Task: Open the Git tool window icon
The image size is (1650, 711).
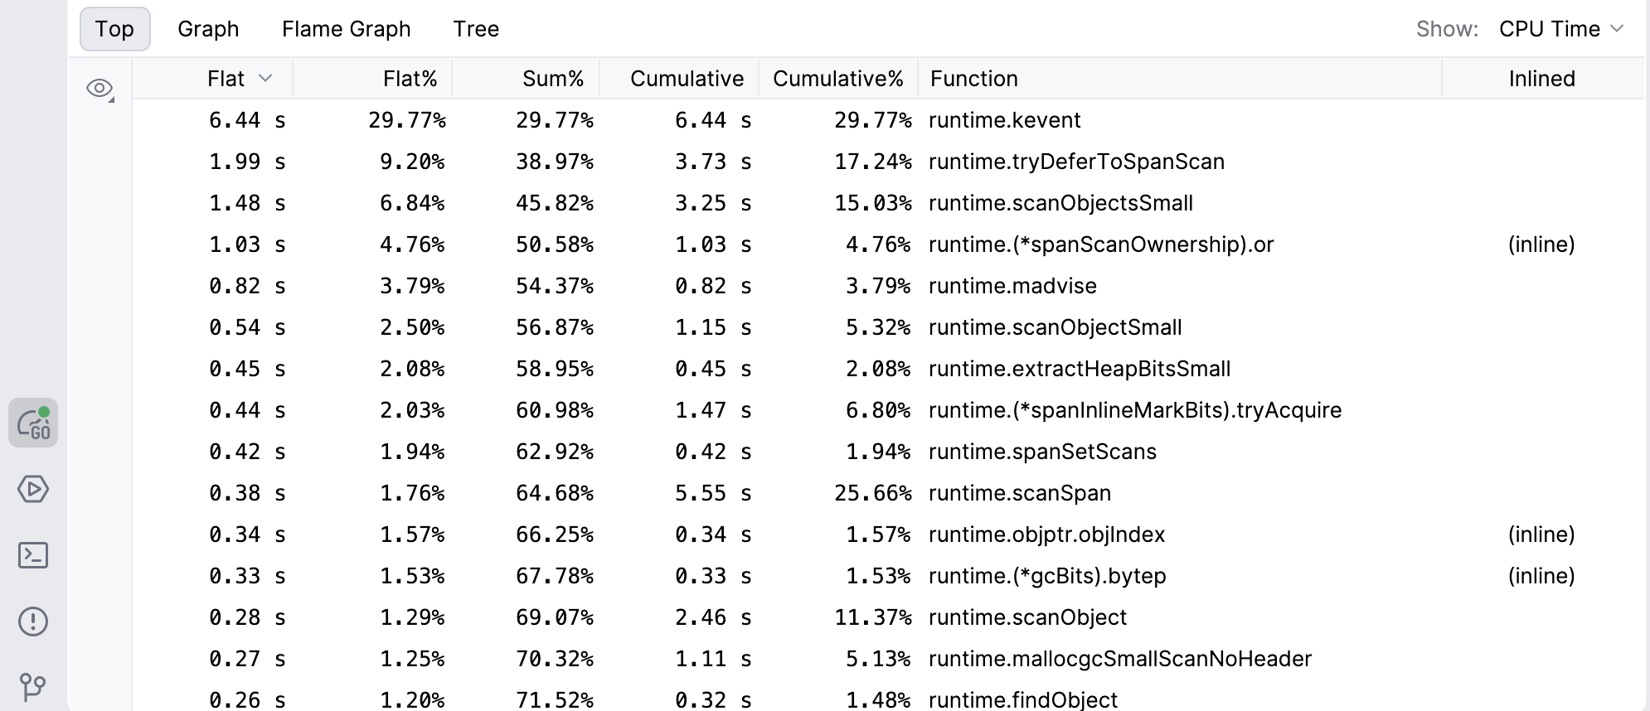Action: (x=33, y=686)
